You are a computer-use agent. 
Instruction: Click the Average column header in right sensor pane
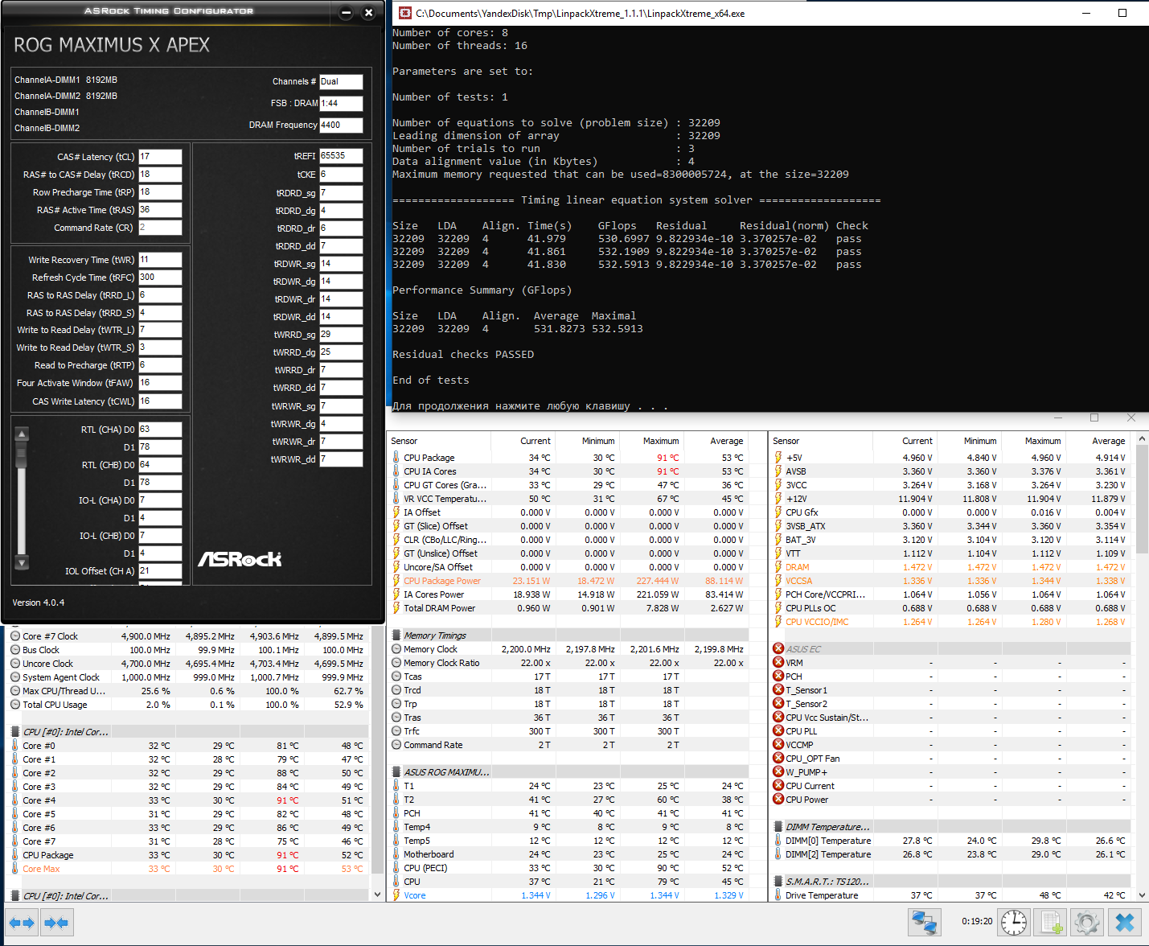coord(1098,441)
